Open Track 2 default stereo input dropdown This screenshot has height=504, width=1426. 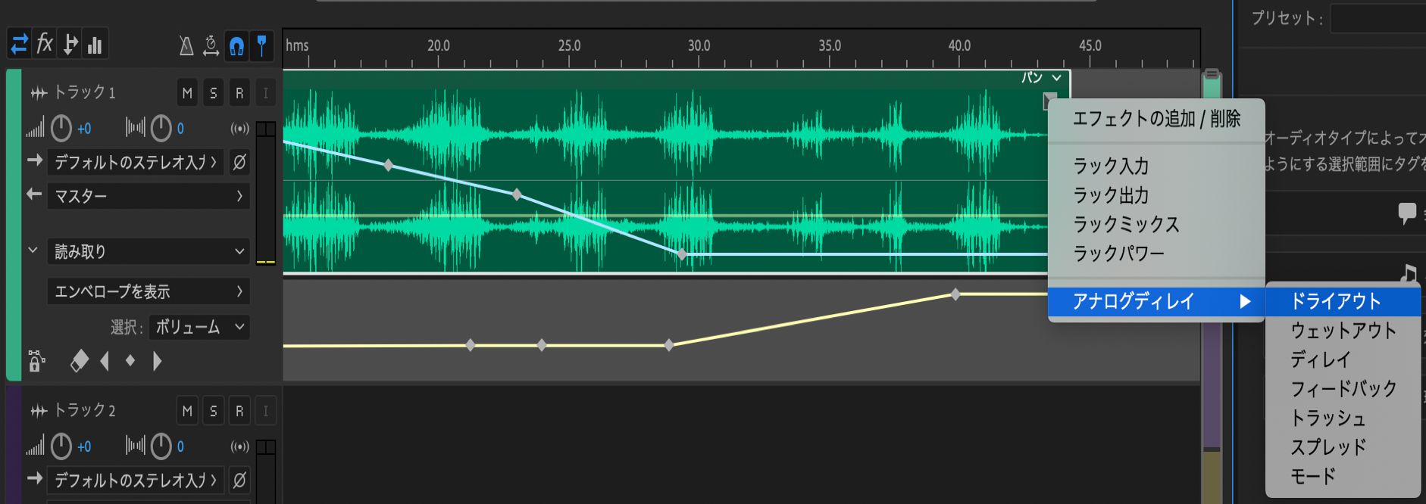pos(136,480)
